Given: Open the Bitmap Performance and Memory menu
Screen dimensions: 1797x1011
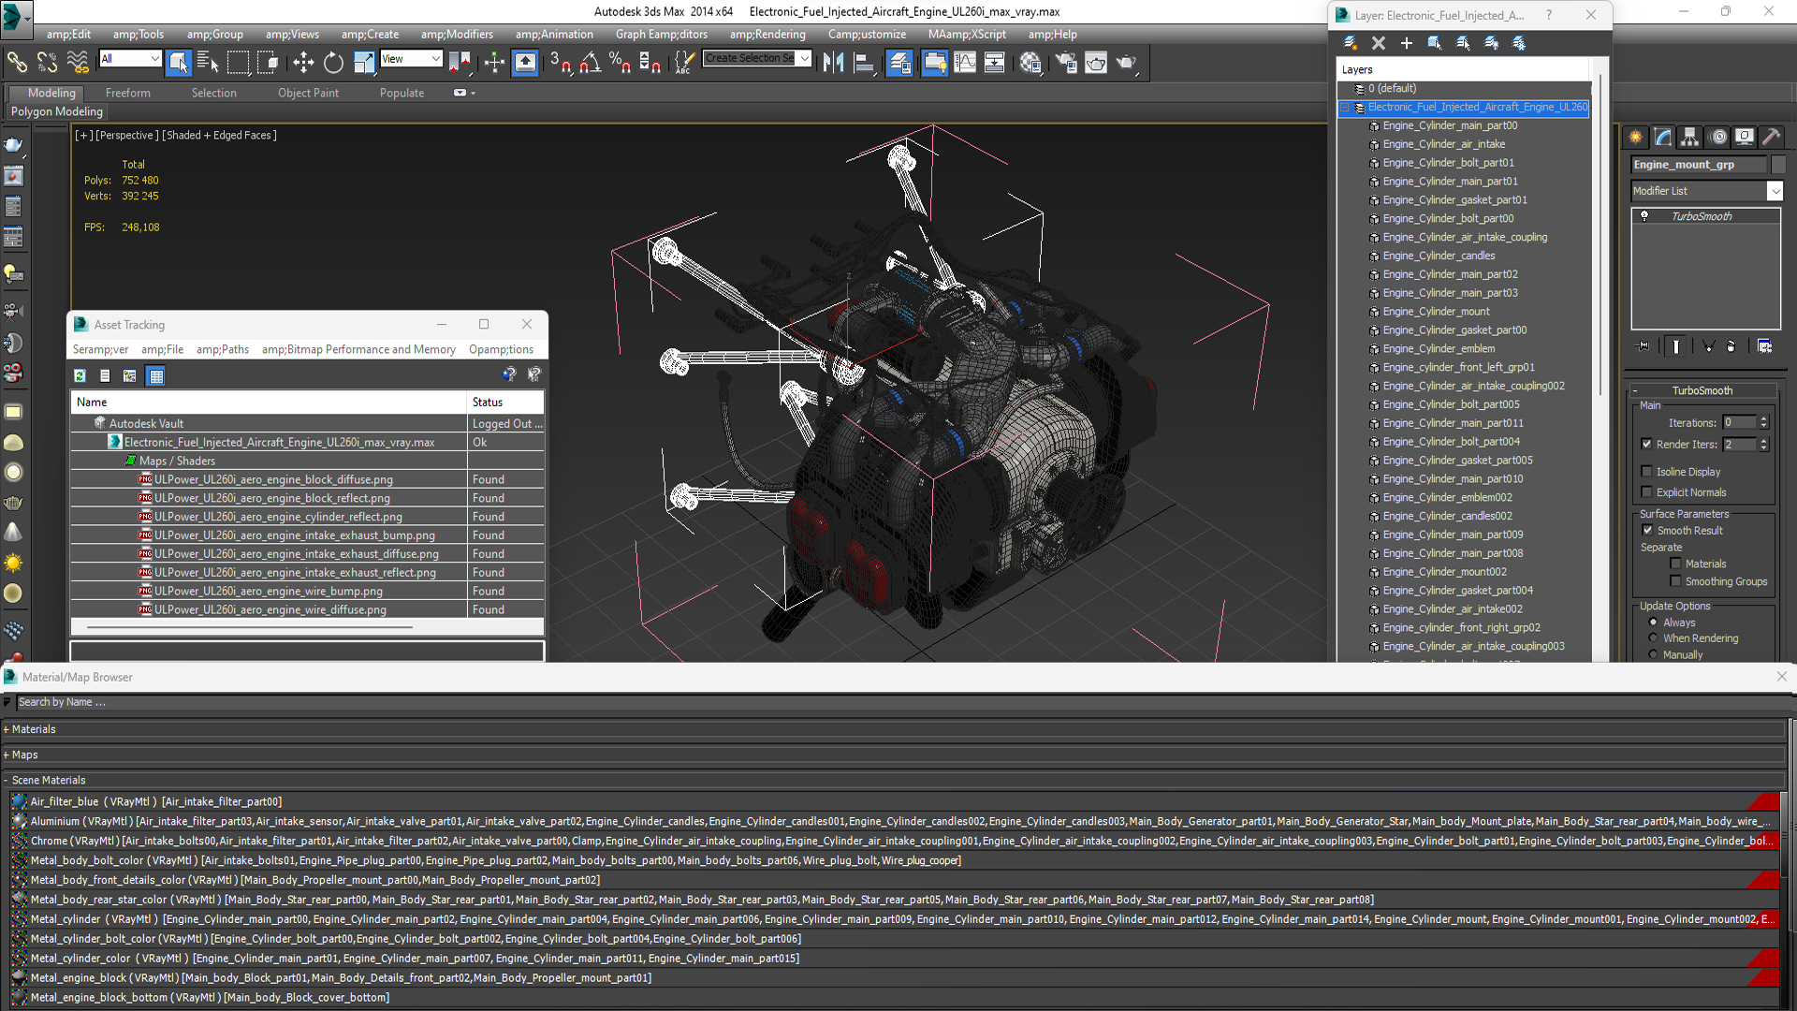Looking at the screenshot, I should tap(358, 349).
